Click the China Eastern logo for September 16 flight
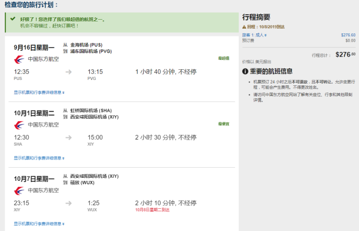 click(19, 60)
